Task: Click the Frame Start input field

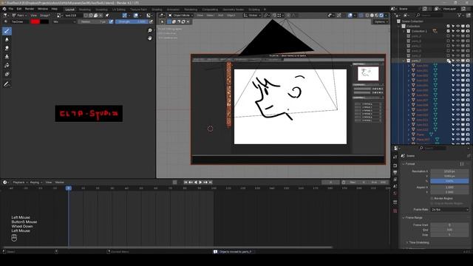Action: 449,225
